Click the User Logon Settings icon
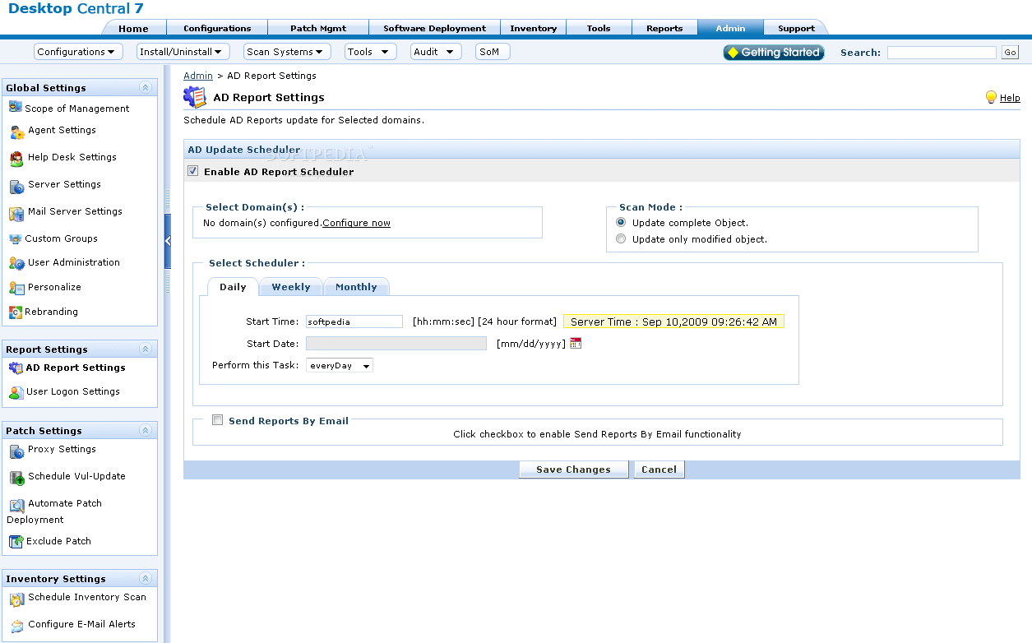 pyautogui.click(x=16, y=392)
